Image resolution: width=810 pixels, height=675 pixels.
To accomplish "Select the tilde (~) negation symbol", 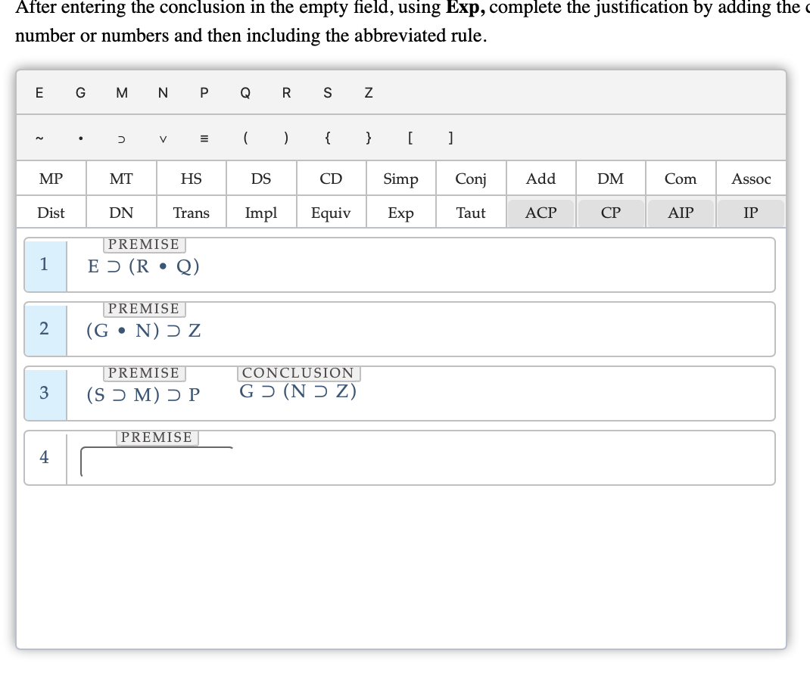I will [x=39, y=138].
